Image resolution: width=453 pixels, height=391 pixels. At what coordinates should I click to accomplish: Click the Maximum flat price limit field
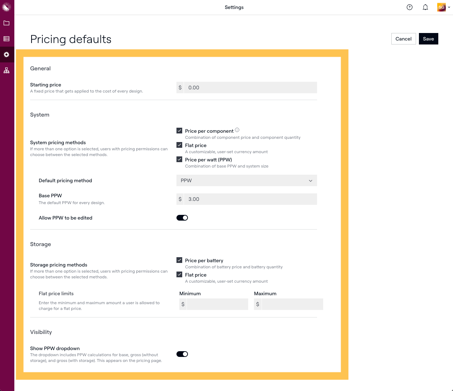[292, 304]
